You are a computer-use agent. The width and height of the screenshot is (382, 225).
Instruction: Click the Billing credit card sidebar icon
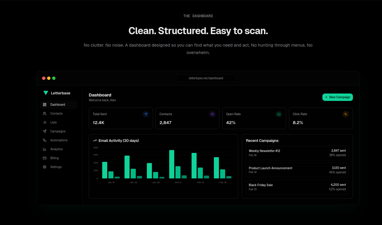(x=44, y=158)
